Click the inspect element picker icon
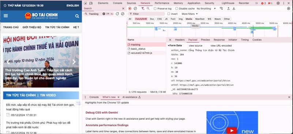The width and height of the screenshot is (293, 134). pos(85,3)
